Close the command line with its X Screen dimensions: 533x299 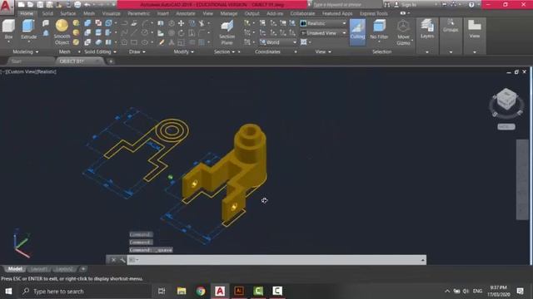tap(113, 260)
